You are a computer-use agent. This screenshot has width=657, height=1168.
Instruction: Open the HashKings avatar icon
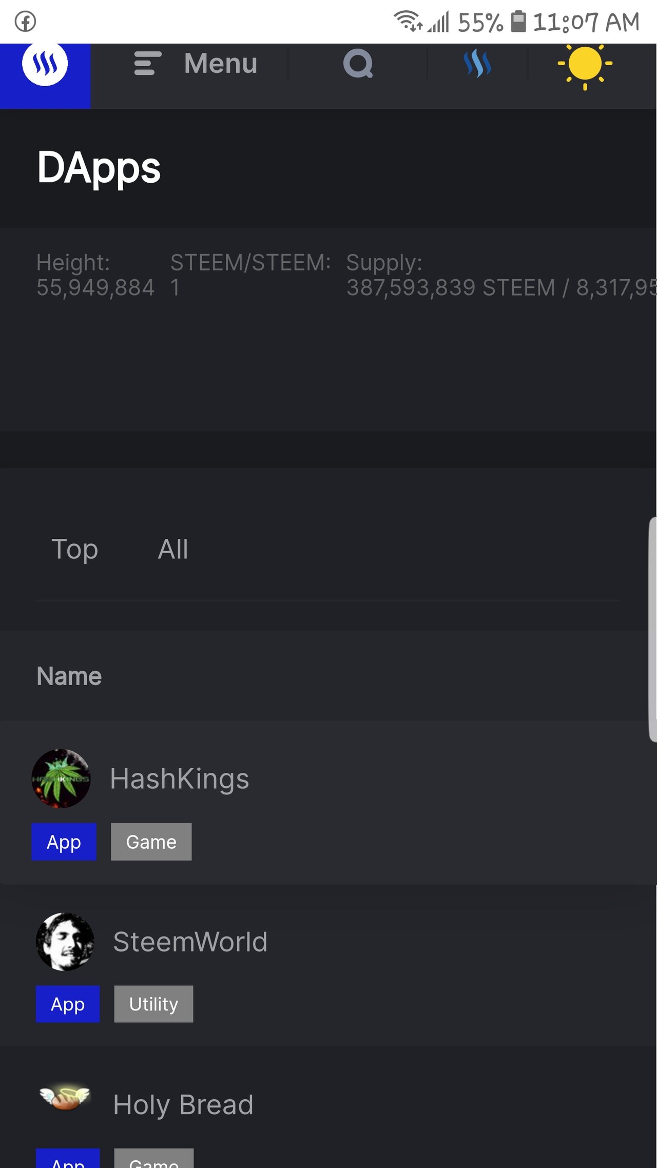point(61,778)
